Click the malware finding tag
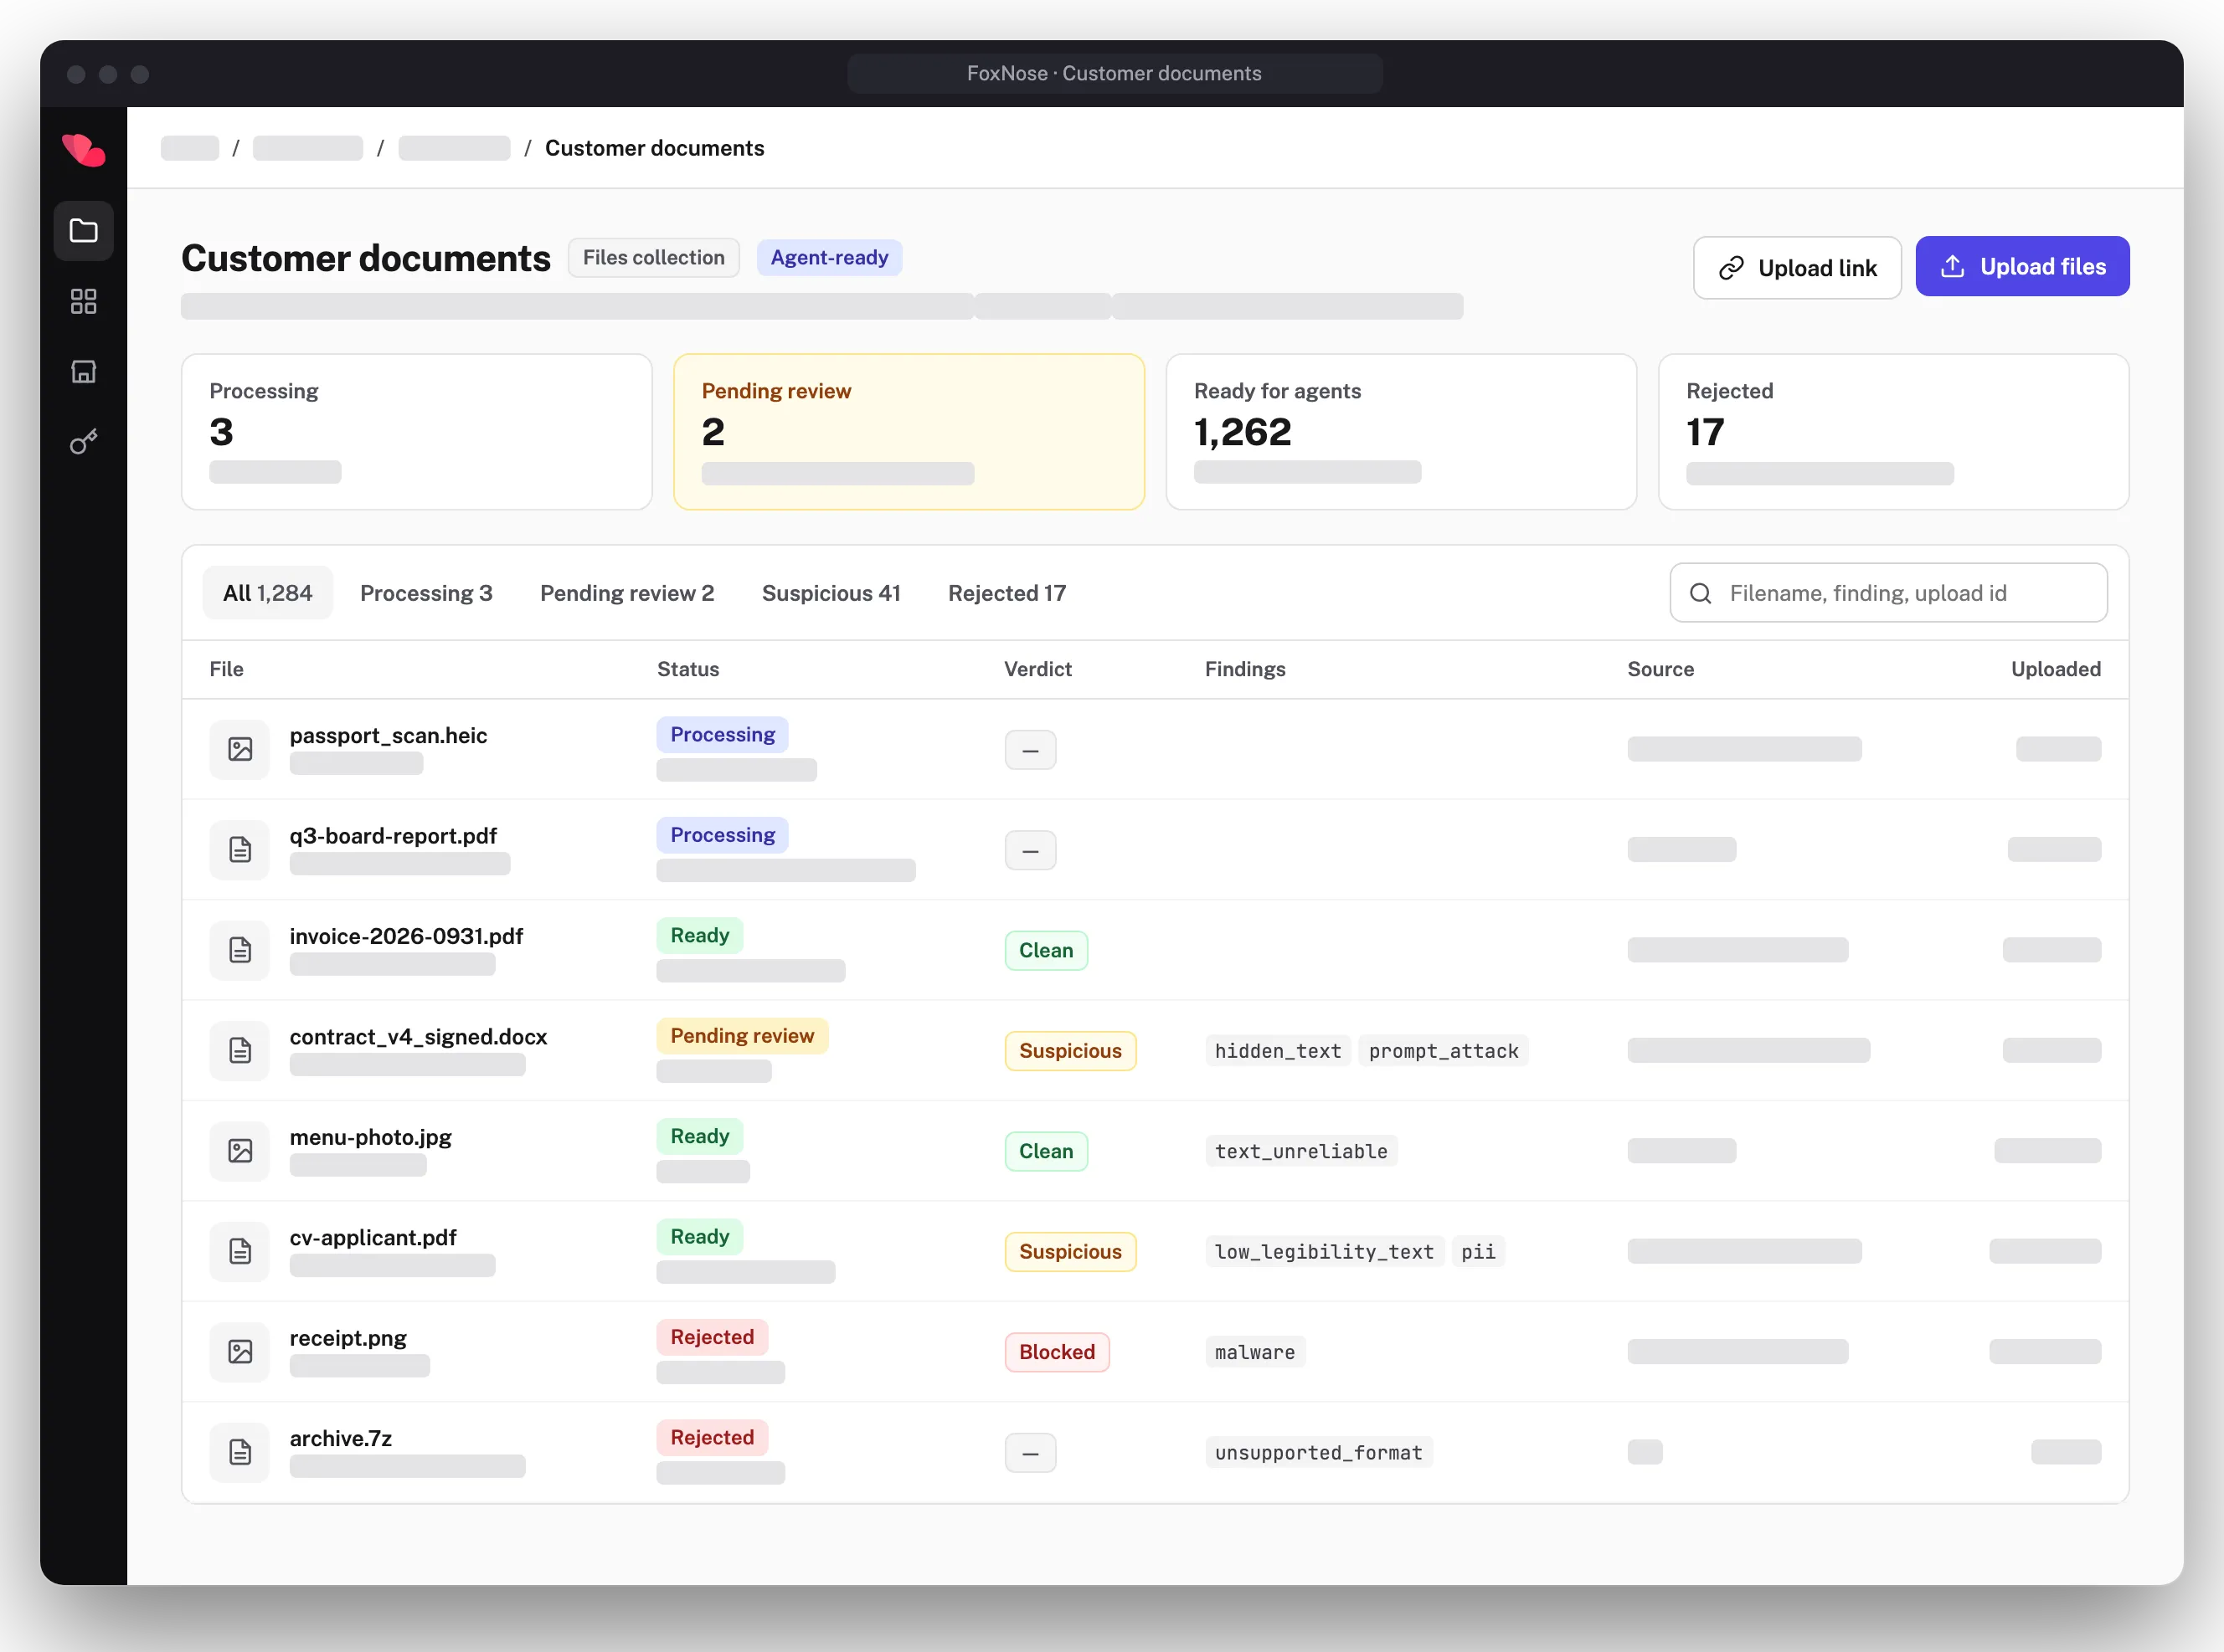Image resolution: width=2224 pixels, height=1652 pixels. [1254, 1352]
